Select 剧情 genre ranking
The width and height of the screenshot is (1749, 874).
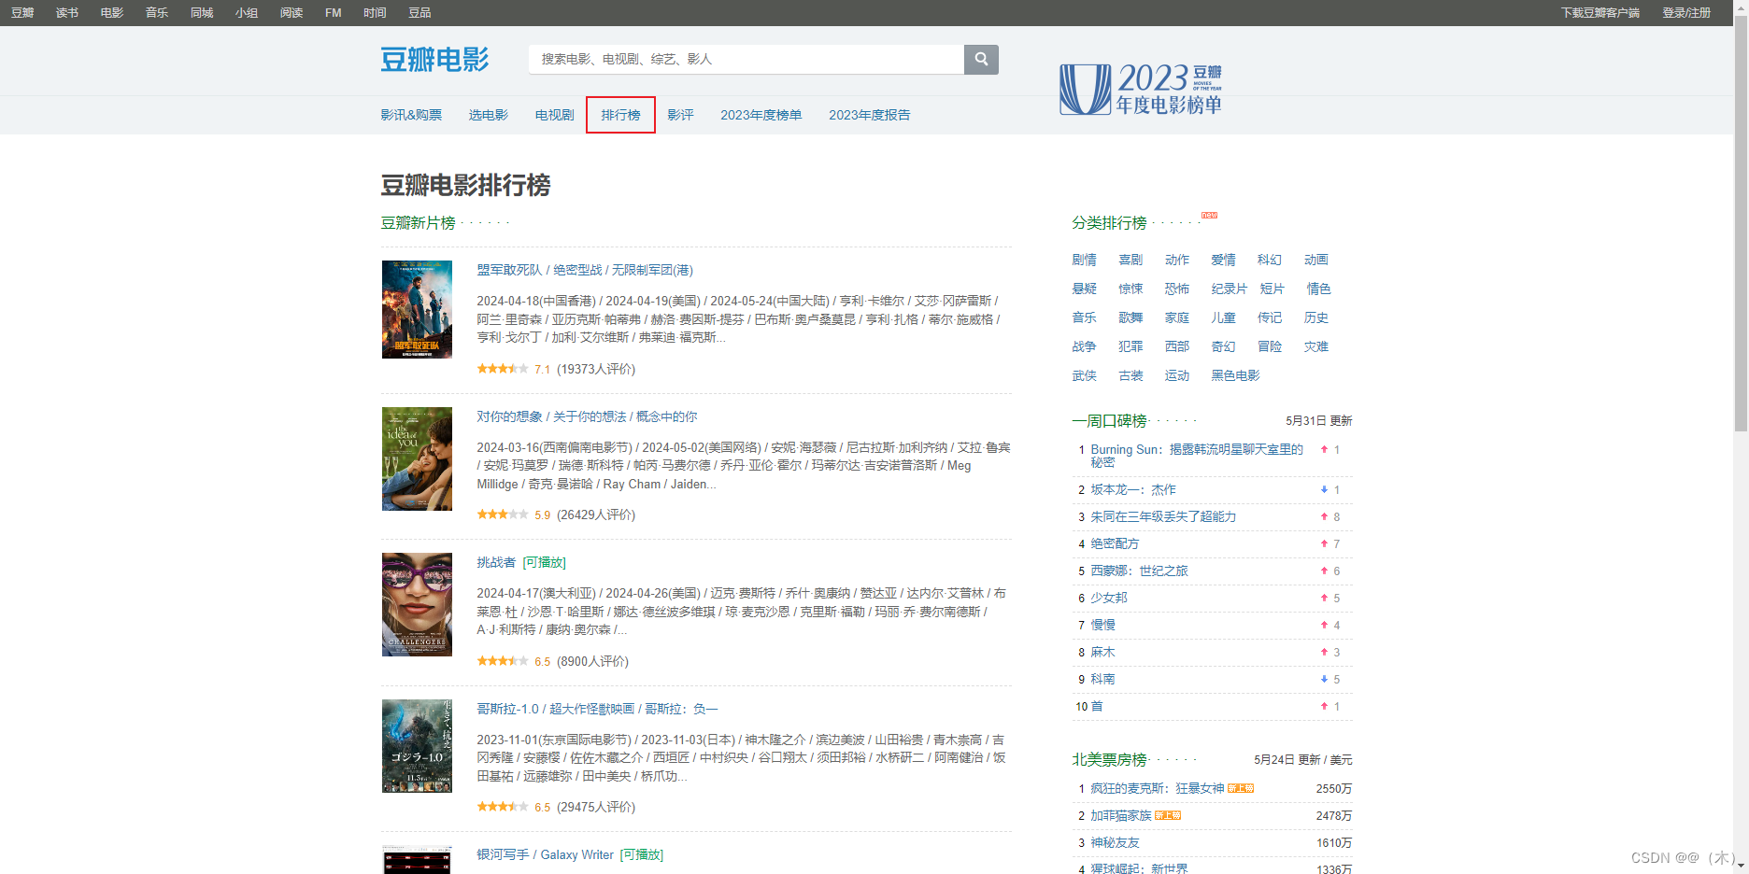click(x=1085, y=260)
